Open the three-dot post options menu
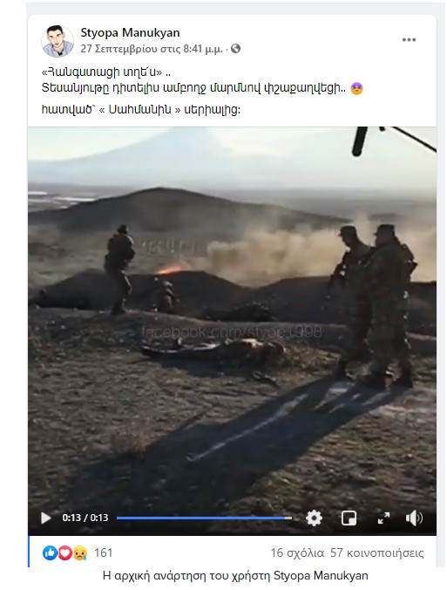447x590 pixels. [409, 40]
